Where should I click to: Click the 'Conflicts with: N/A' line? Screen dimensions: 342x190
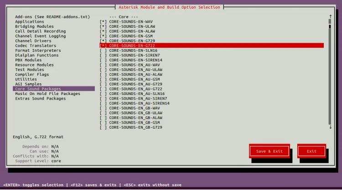36,156
